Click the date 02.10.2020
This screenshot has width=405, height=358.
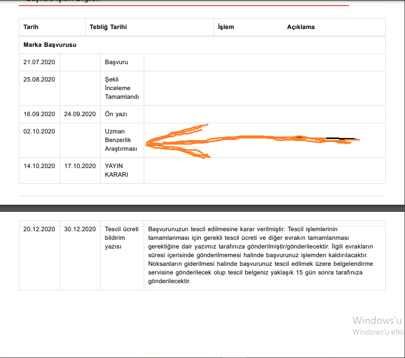click(x=39, y=131)
